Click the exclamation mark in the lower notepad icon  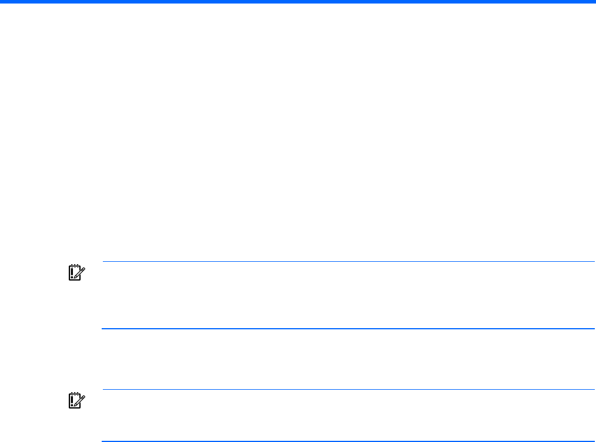(73, 400)
